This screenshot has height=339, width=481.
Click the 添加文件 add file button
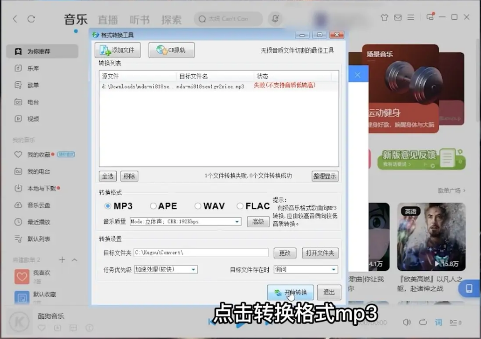[117, 50]
